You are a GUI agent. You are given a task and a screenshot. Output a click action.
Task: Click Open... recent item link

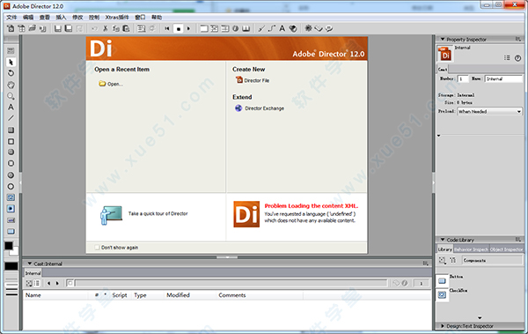tap(111, 84)
